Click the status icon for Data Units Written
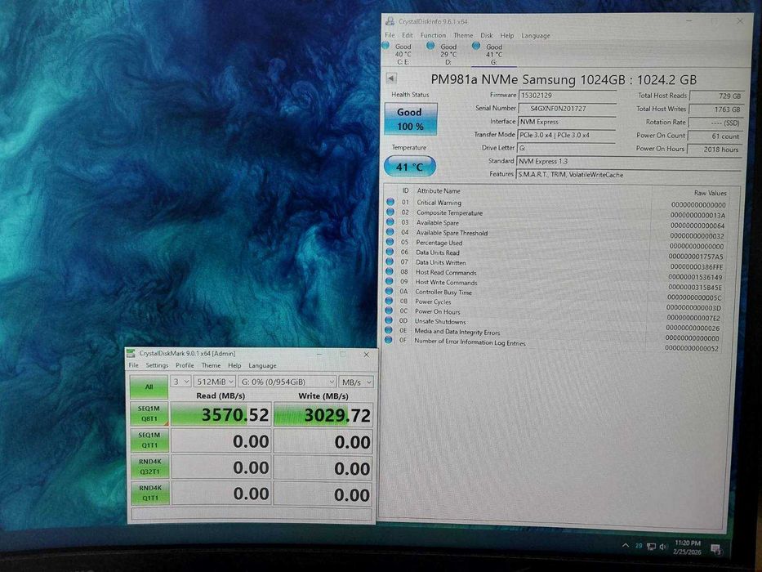Viewport: 762px width, 572px height. (390, 261)
